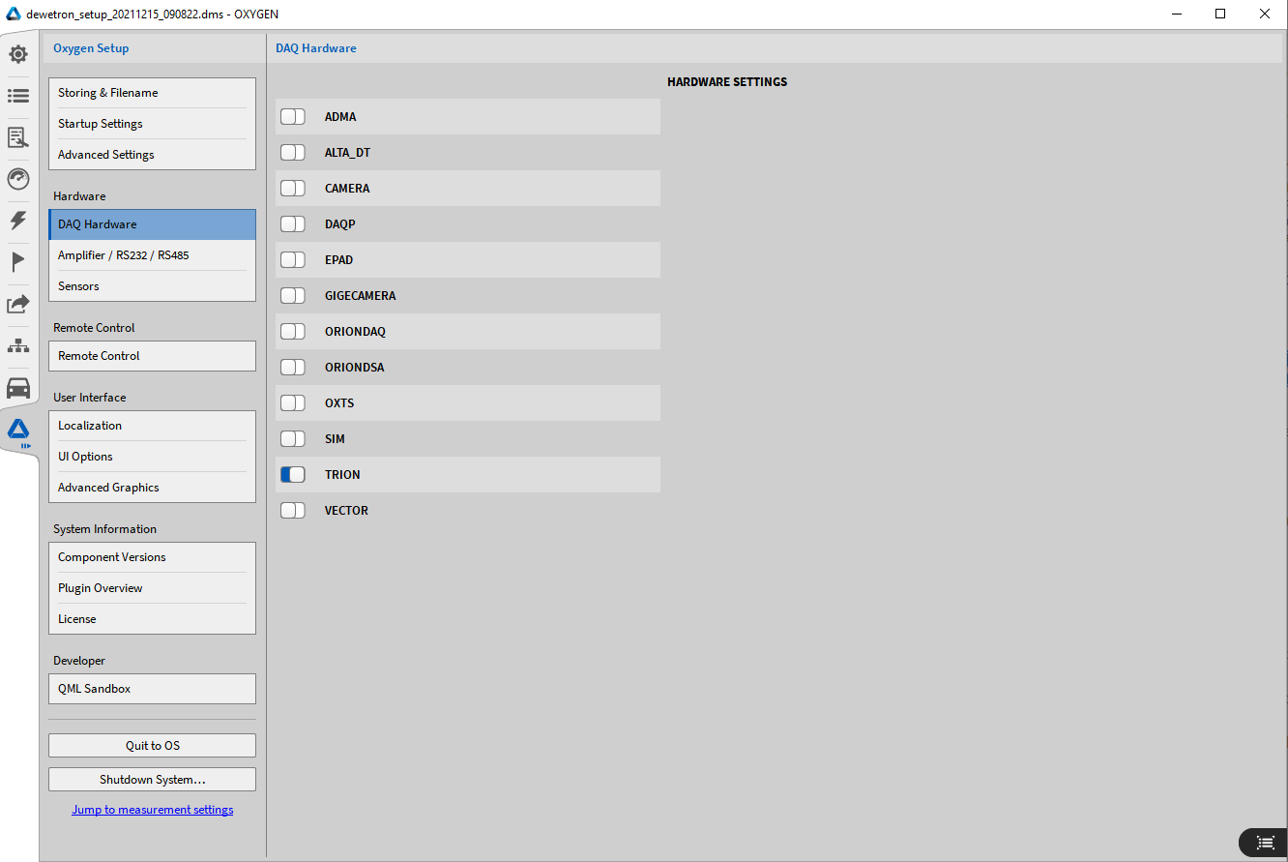This screenshot has height=862, width=1288.
Task: Turn on the VECTOR hardware toggle
Action: point(293,511)
